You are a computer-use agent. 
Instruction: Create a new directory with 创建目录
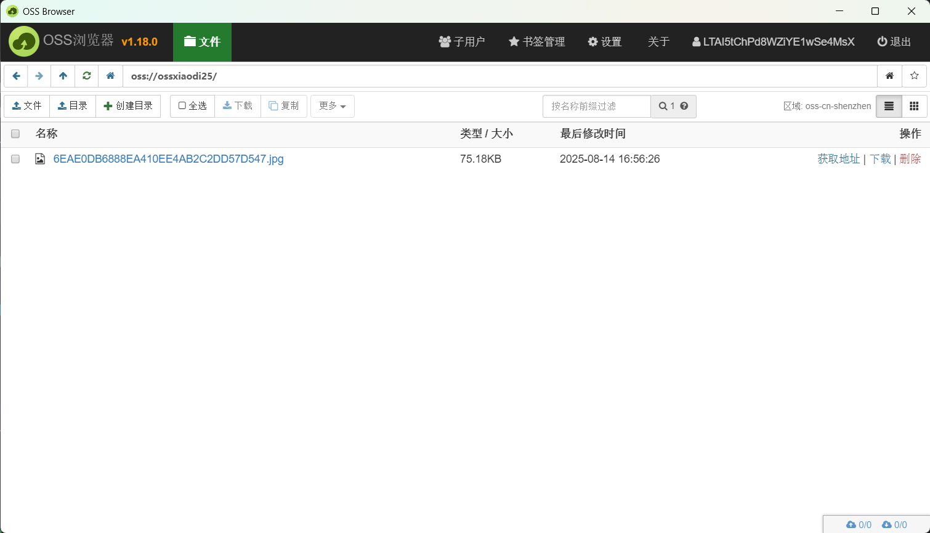(x=128, y=106)
